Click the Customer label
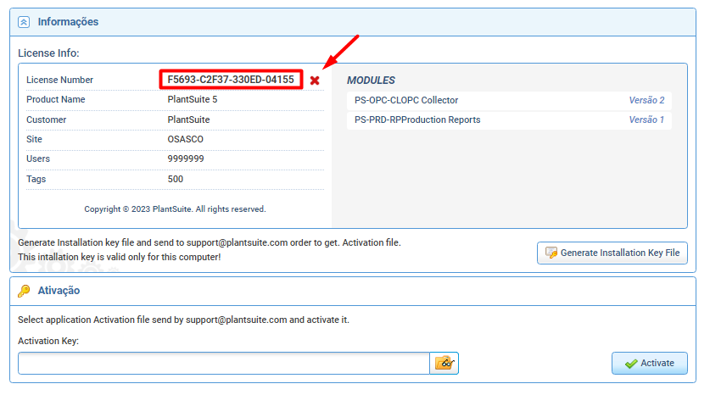The image size is (710, 395). pos(46,120)
